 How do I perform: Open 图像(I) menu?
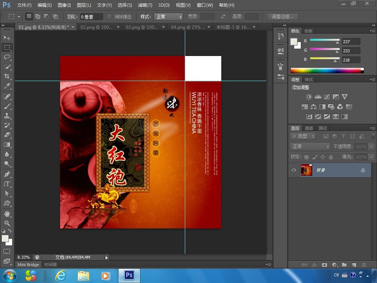[64, 5]
